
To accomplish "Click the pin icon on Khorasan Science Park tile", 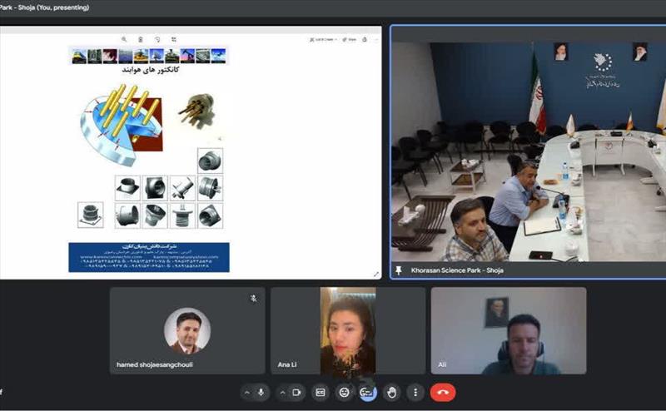I will point(399,270).
